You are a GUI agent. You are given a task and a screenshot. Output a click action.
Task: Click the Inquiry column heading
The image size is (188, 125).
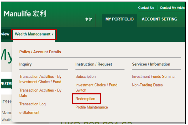pyautogui.click(x=25, y=64)
